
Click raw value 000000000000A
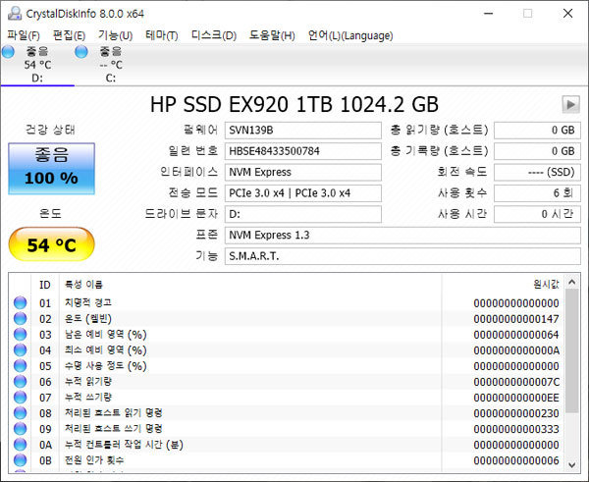(516, 350)
